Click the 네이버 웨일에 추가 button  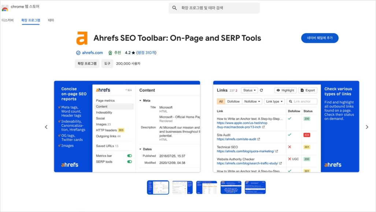tap(320, 38)
